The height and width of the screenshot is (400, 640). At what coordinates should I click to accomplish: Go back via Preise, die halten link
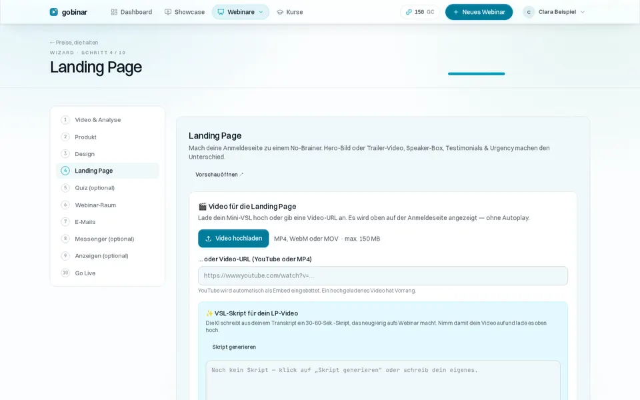74,43
